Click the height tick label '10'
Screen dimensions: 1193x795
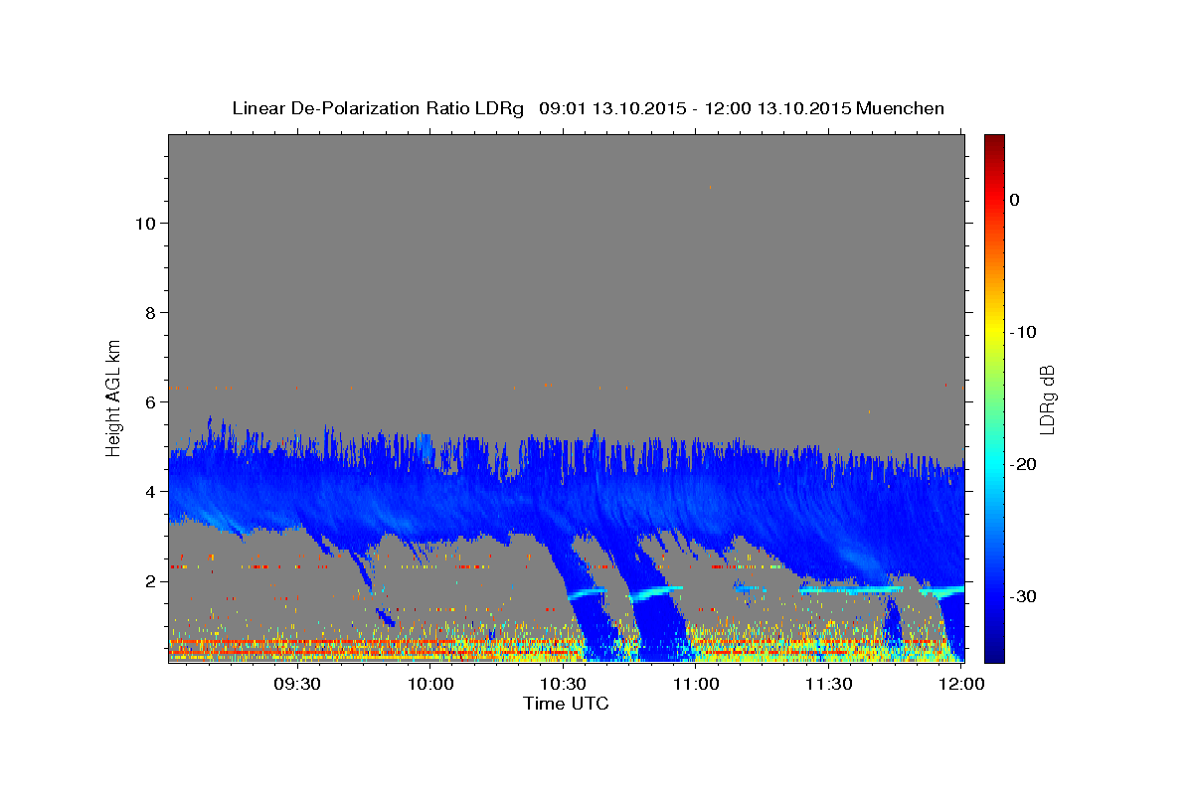pyautogui.click(x=145, y=224)
